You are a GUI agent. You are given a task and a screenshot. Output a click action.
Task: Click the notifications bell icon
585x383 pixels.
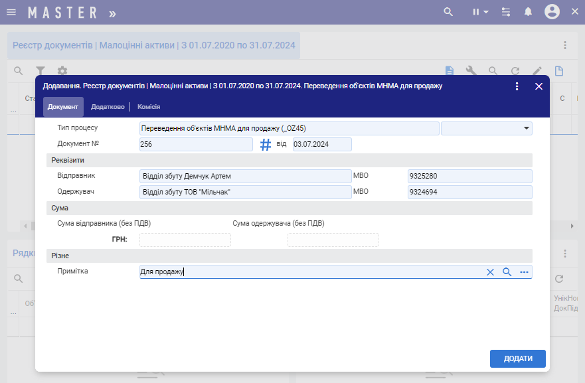tap(528, 12)
